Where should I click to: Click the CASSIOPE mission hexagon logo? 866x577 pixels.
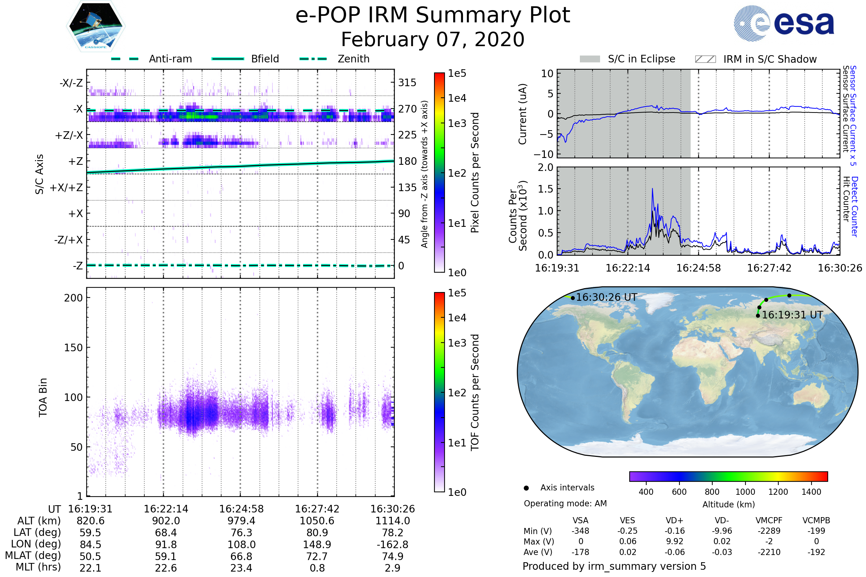point(96,26)
